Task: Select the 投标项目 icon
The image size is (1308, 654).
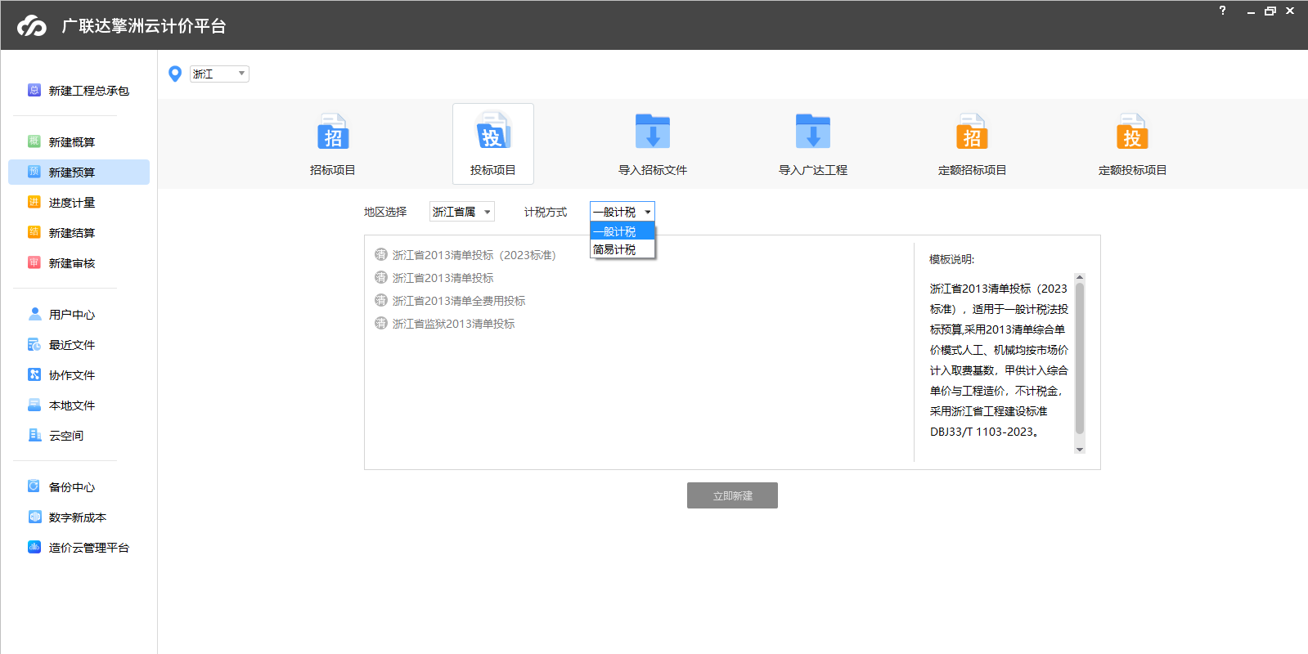Action: point(492,132)
